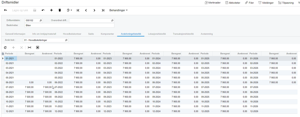The image size is (300, 117).
Task: Go to the first record
Action: pyautogui.click(x=78, y=10)
